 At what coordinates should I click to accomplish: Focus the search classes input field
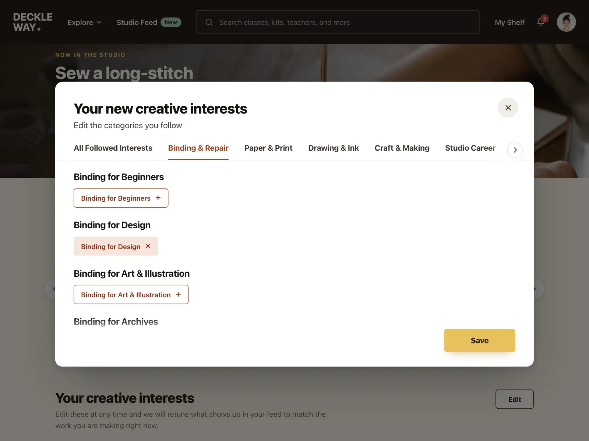338,22
